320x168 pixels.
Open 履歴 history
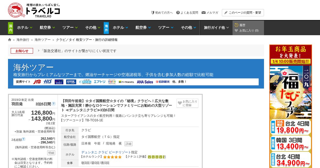pyautogui.click(x=240, y=25)
